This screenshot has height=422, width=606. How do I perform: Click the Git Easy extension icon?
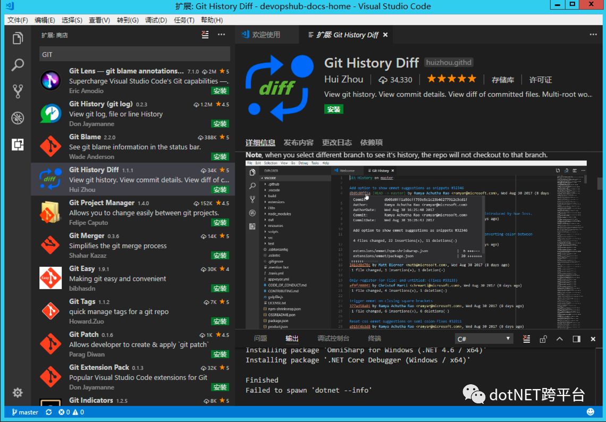(50, 278)
